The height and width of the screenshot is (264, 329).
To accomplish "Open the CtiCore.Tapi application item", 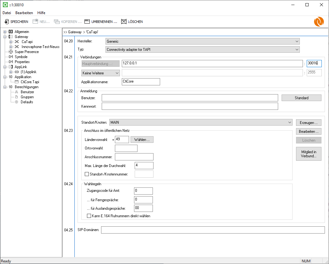I will pyautogui.click(x=30, y=82).
